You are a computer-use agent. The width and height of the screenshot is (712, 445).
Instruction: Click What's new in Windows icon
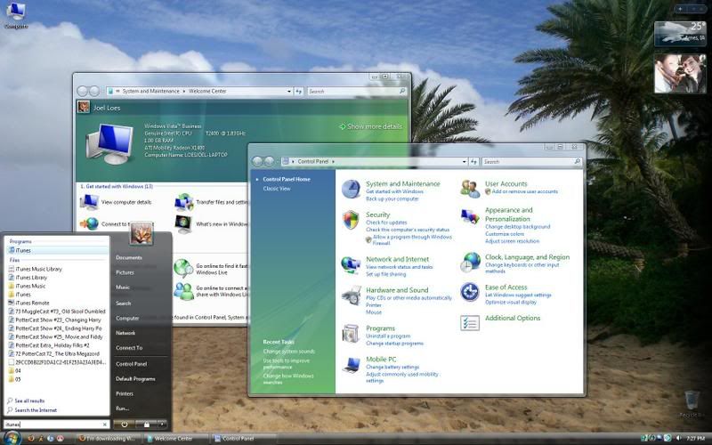[x=183, y=224]
